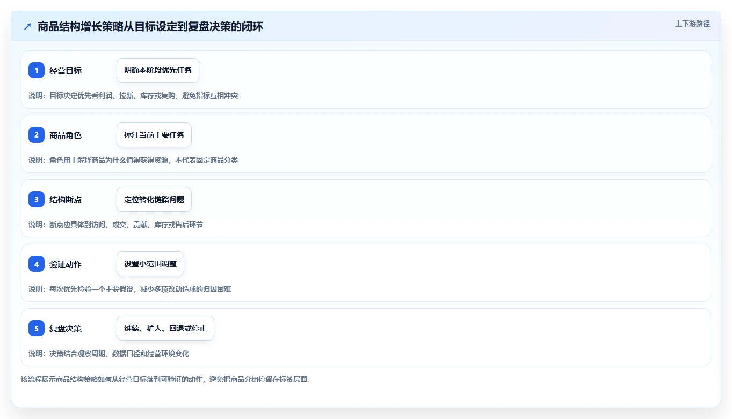
Task: Click the 结构断点 step title
Action: pyautogui.click(x=66, y=199)
